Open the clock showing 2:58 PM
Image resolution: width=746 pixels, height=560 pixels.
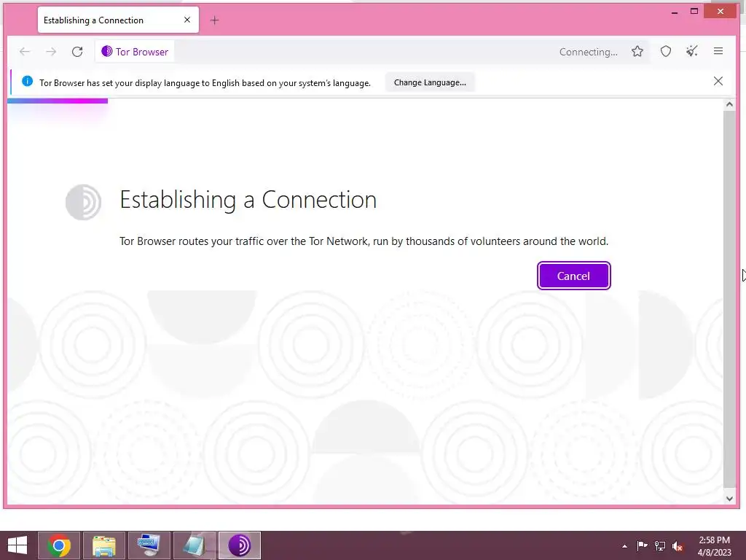point(714,546)
